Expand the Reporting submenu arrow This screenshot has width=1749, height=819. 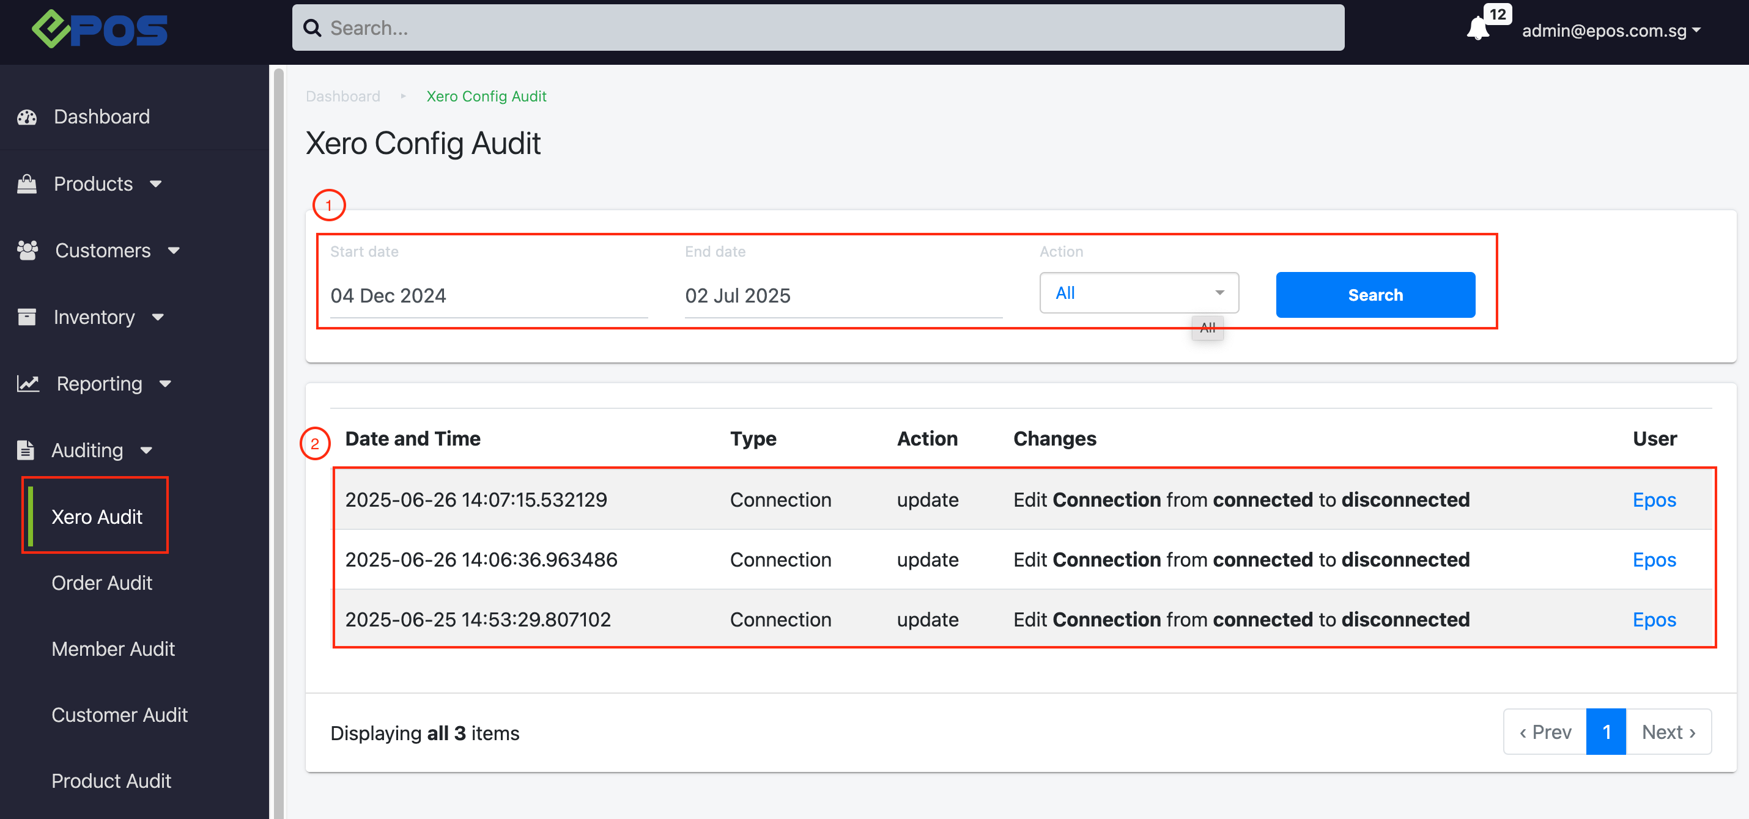pos(165,383)
